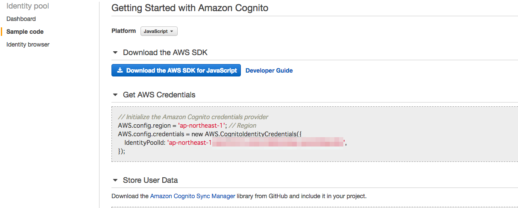Select Sample code in the sidebar
518x208 pixels.
(x=25, y=32)
